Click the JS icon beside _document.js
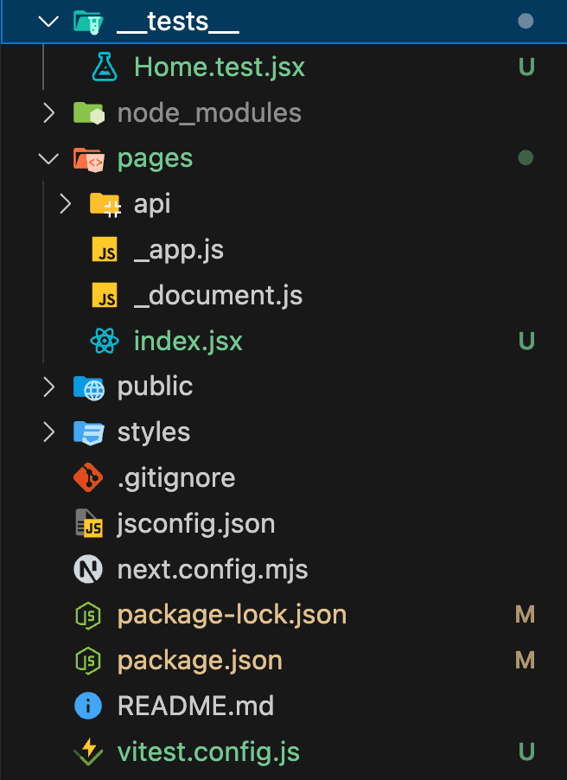 [105, 297]
